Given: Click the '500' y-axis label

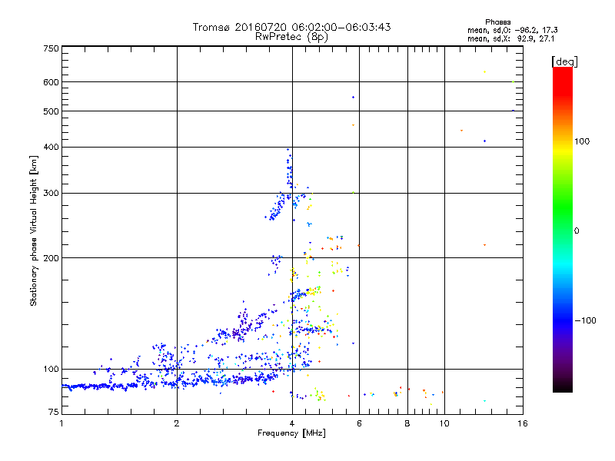Looking at the screenshot, I should click(51, 111).
